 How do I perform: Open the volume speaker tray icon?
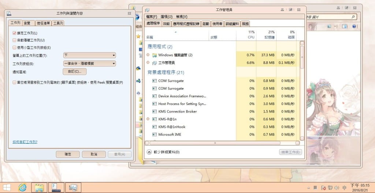point(337,188)
